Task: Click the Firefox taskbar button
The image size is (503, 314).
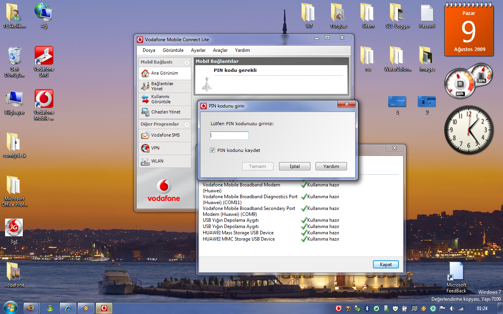Action: point(31,308)
